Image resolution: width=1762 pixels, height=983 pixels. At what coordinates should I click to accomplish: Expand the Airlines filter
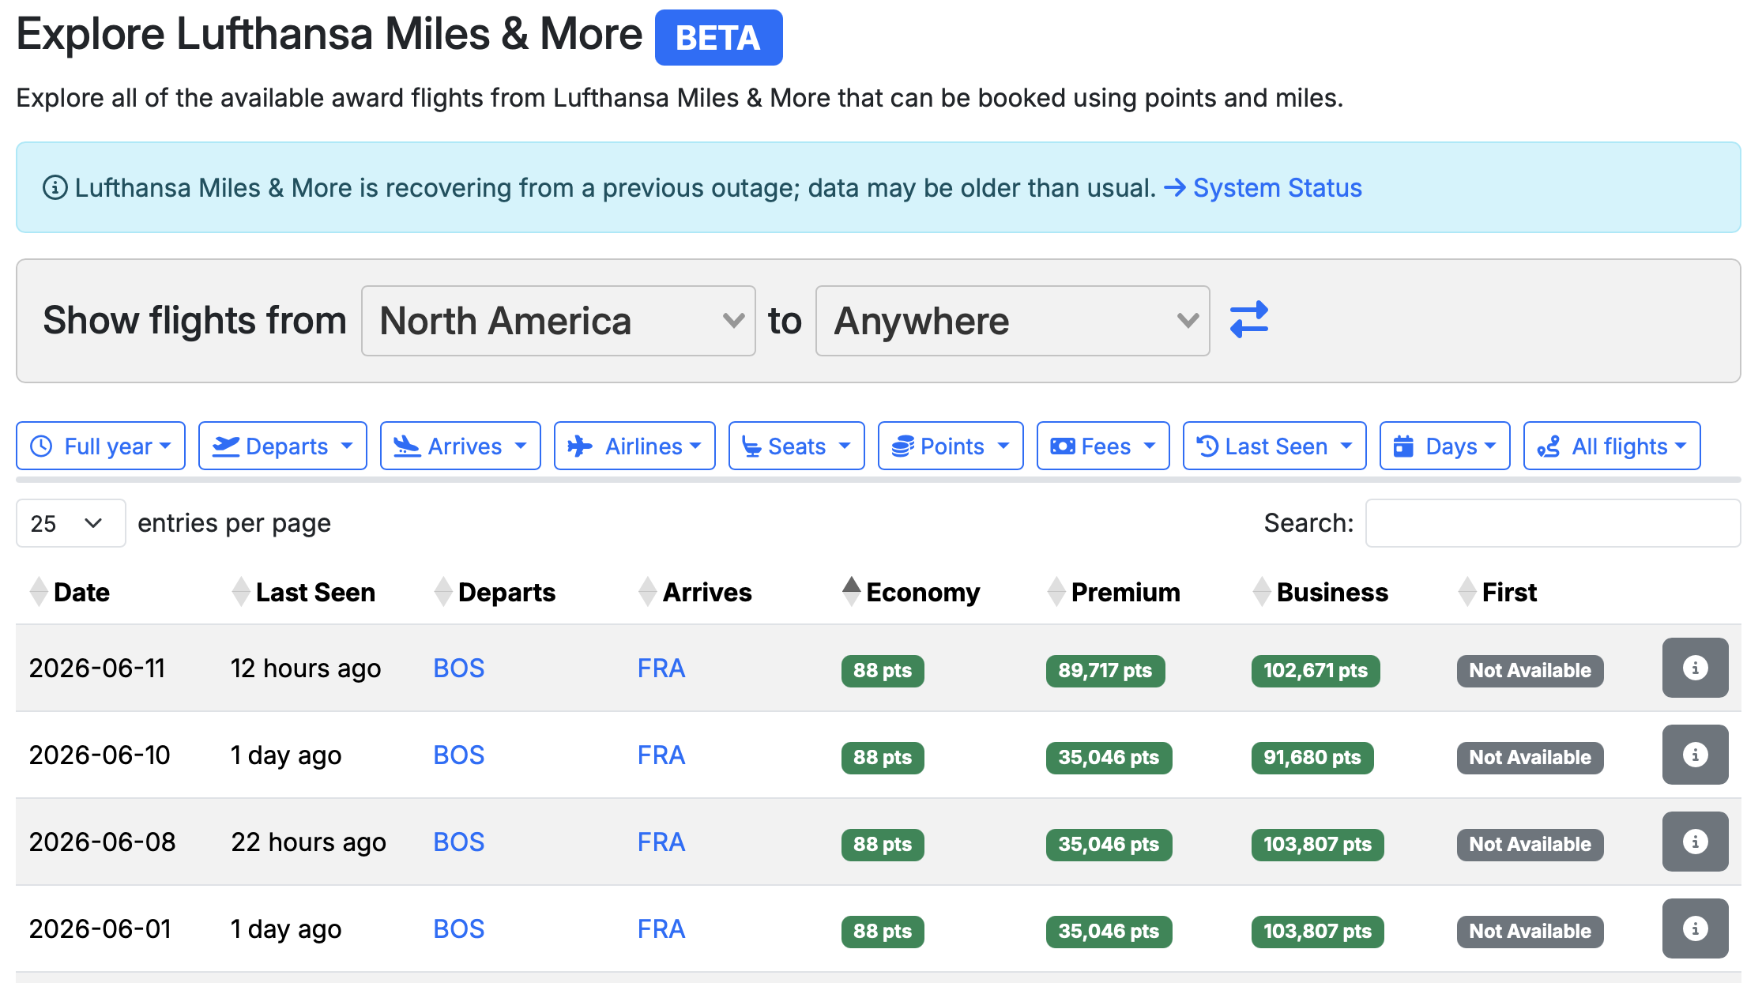634,446
